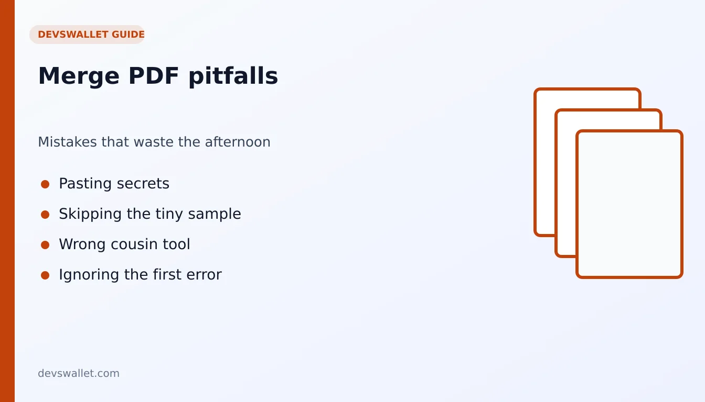The image size is (705, 402).
Task: Click the bullet dot before Wrong cousin tool
Action: (45, 245)
